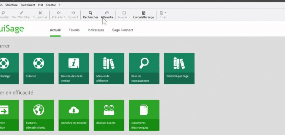Viewport: 285px width, 135px height.
Task: Open the ? help menu
Action: click(x=59, y=5)
